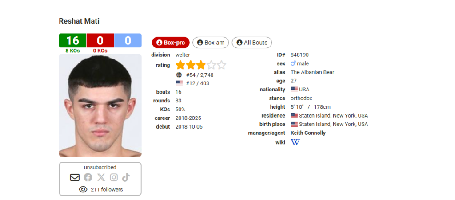Click the red 0 losses box
Viewport: 455px width, 200px height.
[100, 41]
